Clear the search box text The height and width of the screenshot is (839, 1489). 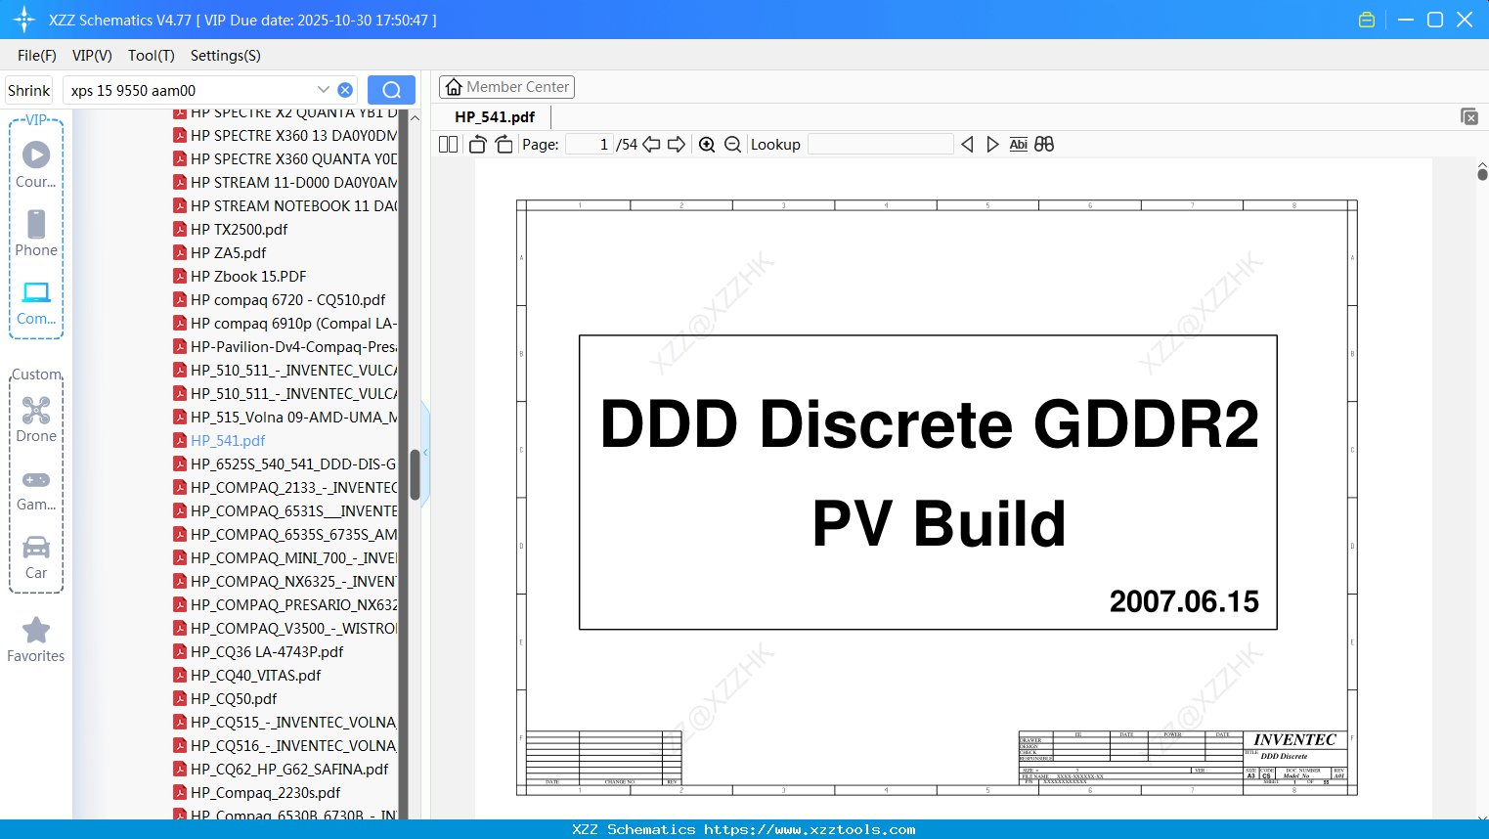(345, 90)
